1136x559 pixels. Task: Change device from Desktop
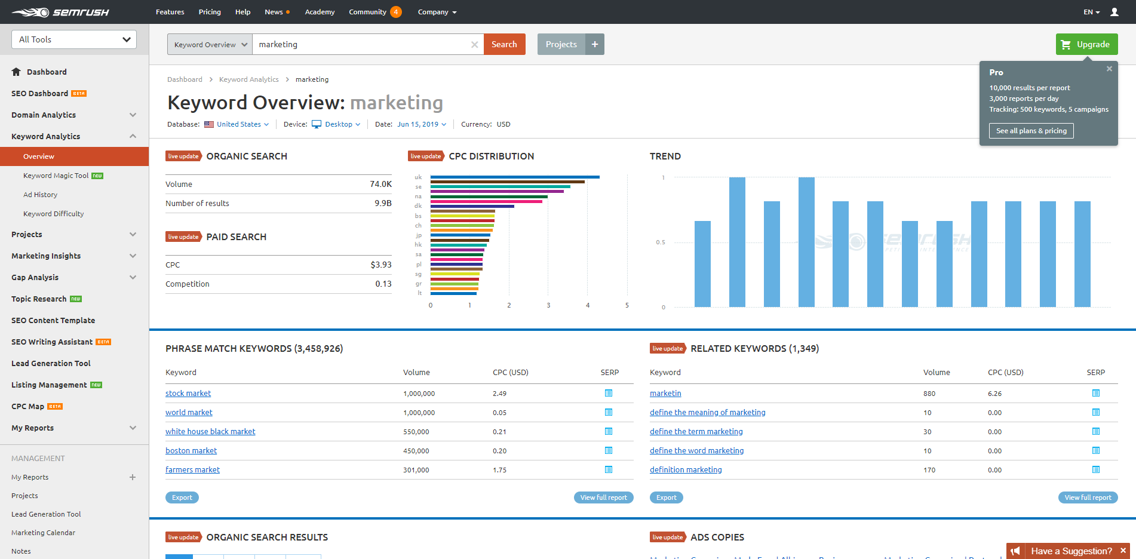pyautogui.click(x=342, y=124)
